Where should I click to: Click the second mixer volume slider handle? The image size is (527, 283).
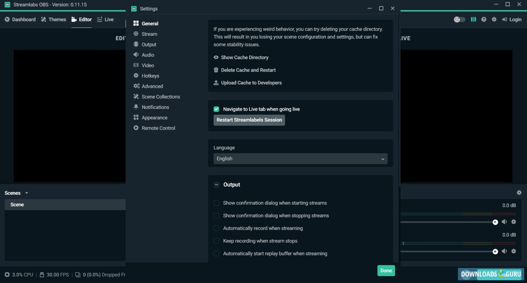(x=495, y=252)
